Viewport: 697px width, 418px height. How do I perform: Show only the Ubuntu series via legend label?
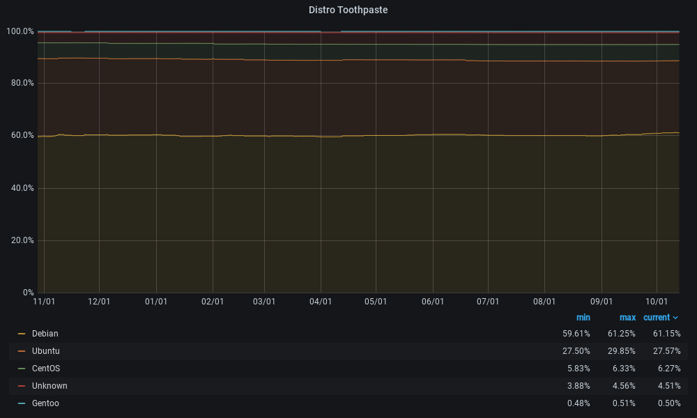tap(46, 351)
